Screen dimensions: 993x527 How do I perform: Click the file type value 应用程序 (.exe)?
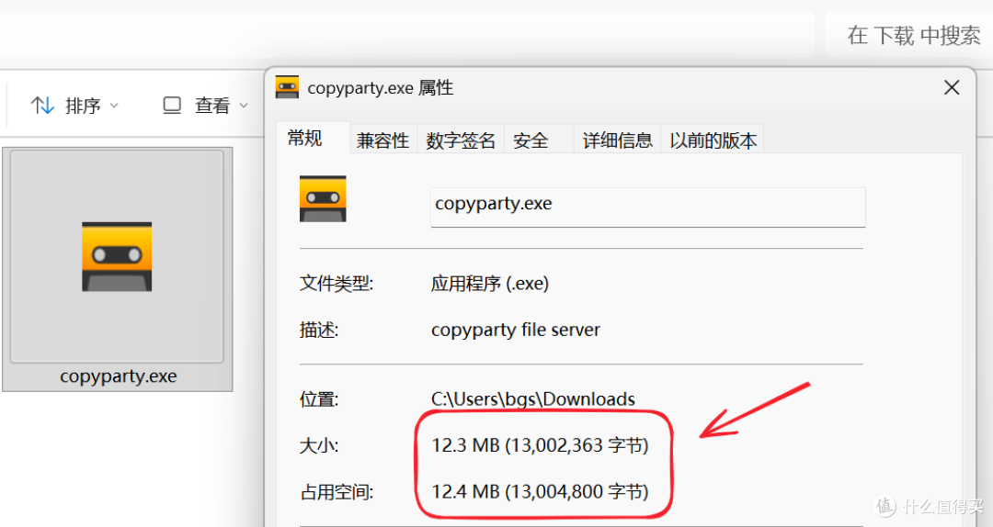489,283
